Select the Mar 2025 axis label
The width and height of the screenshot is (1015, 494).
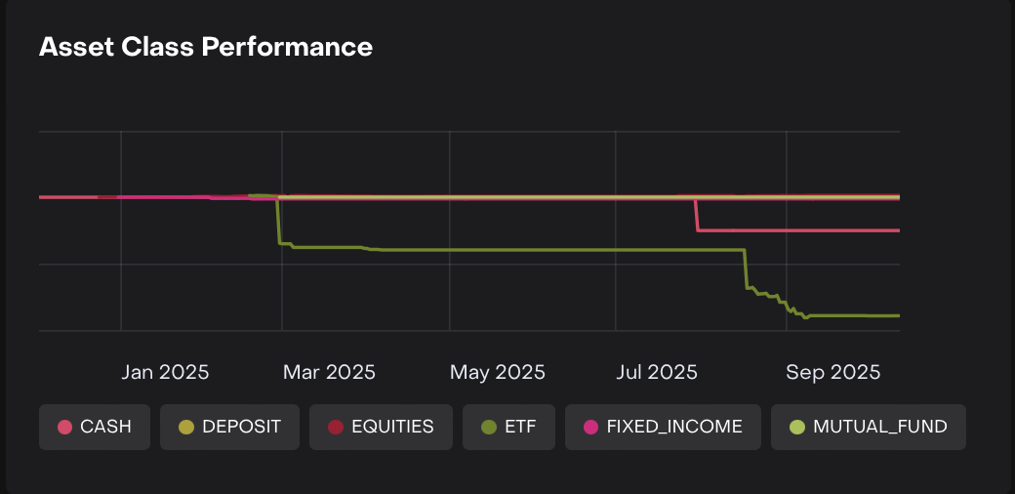(328, 372)
